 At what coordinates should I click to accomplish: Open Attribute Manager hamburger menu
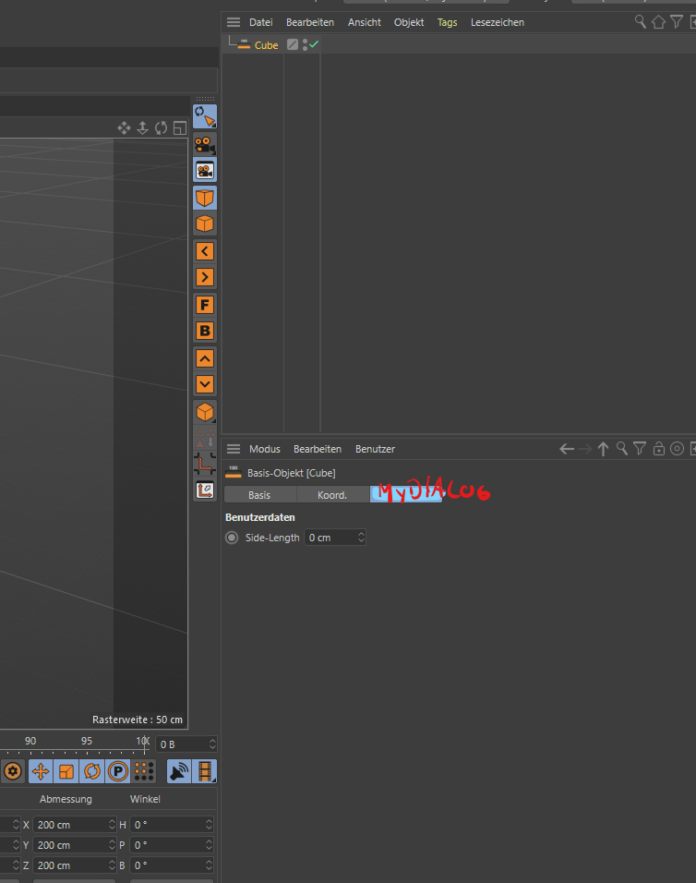click(x=234, y=449)
